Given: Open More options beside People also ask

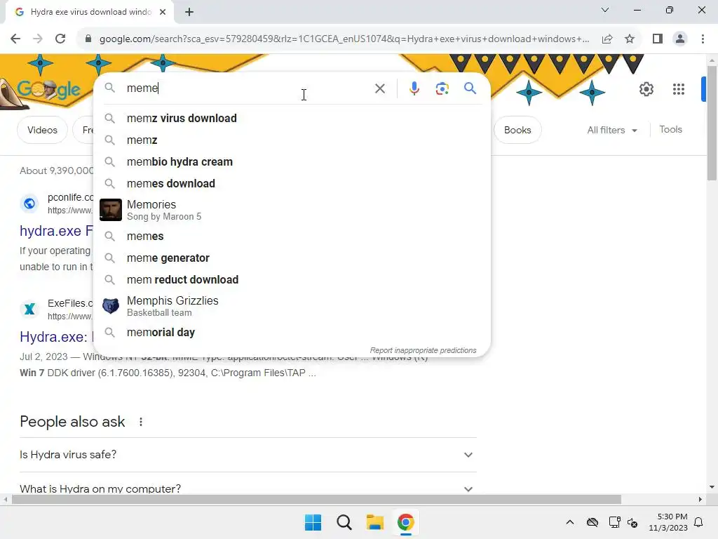Looking at the screenshot, I should pos(140,422).
